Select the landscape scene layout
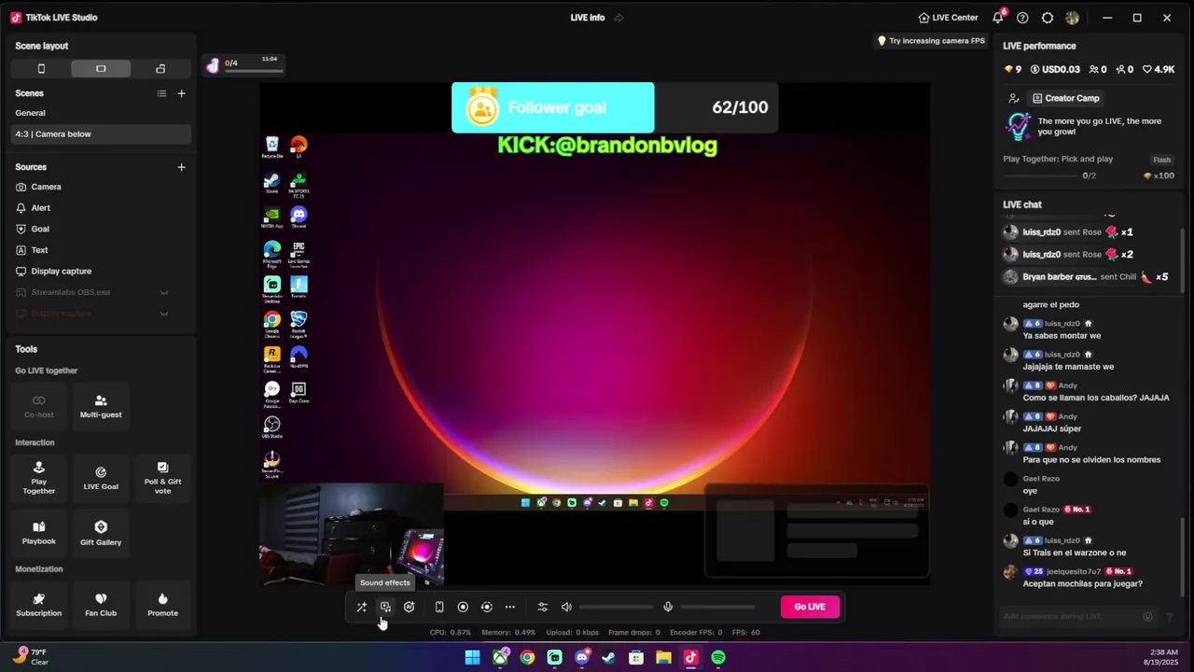The height and width of the screenshot is (672, 1194). click(101, 69)
